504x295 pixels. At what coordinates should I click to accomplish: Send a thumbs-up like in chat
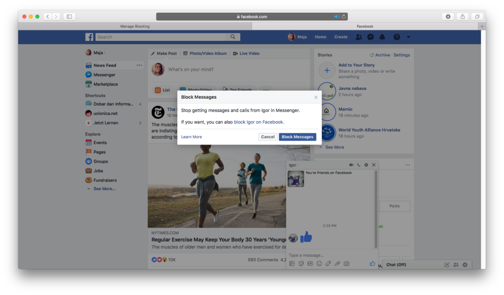point(372,264)
